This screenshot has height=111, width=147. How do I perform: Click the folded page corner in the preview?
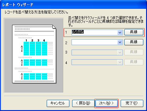pos(54,27)
